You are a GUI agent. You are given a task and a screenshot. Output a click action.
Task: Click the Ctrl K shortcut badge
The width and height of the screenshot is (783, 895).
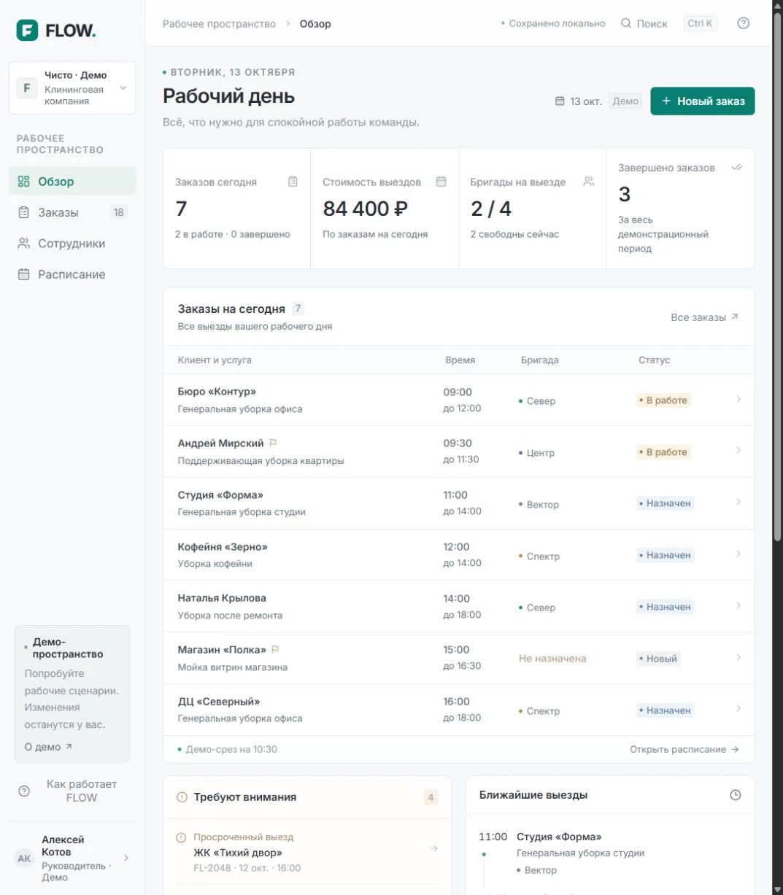[x=700, y=23]
